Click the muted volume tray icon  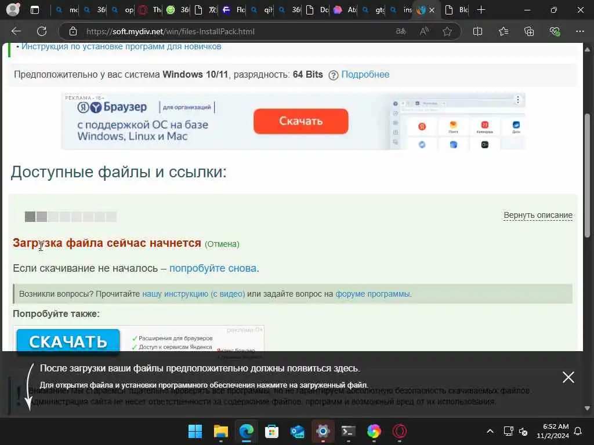[x=523, y=431]
